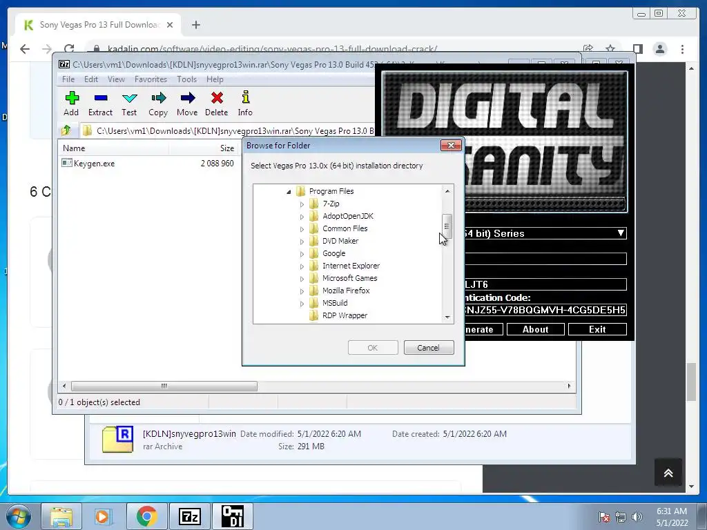Click the Authentication Code field in keygen
Image resolution: width=707 pixels, height=530 pixels.
point(545,310)
